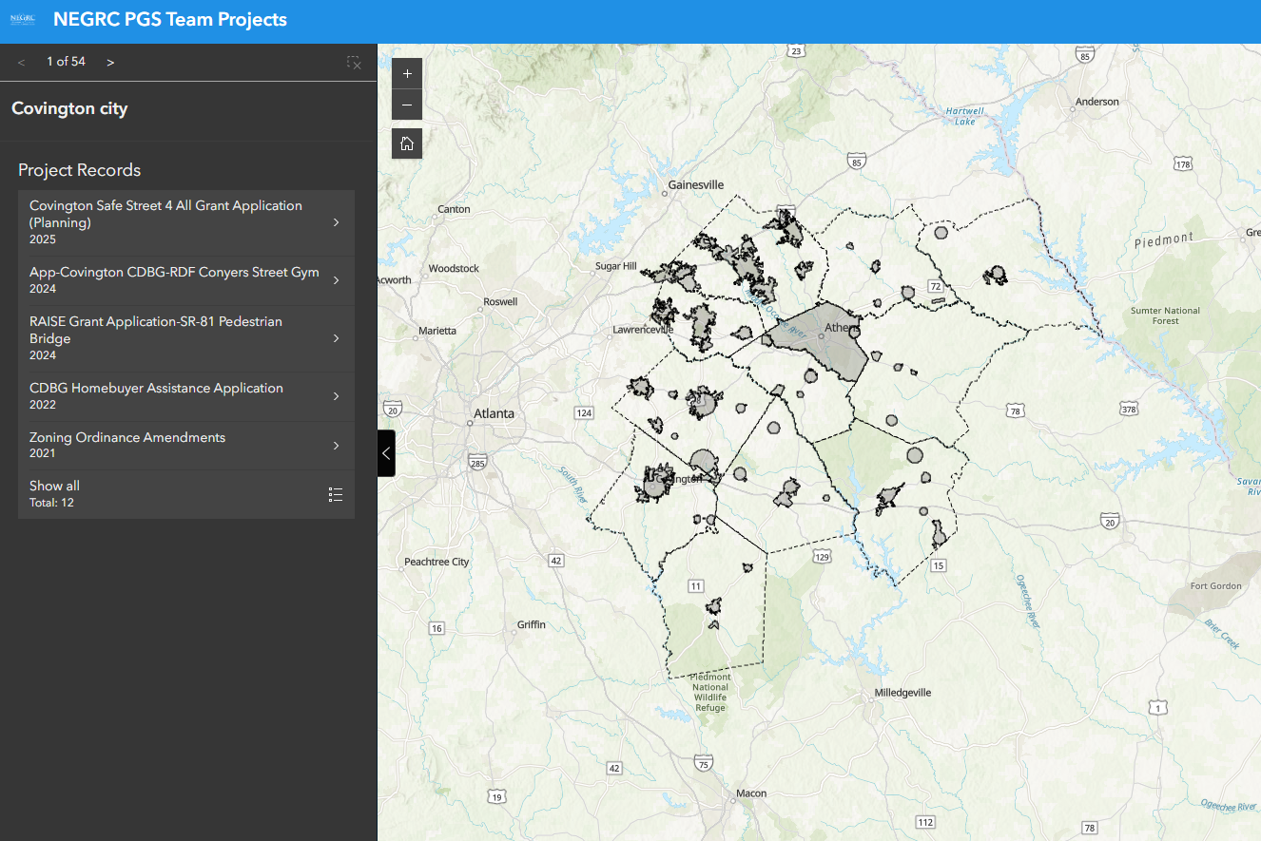Expand Covington Safe Street 4 All record

[185, 222]
